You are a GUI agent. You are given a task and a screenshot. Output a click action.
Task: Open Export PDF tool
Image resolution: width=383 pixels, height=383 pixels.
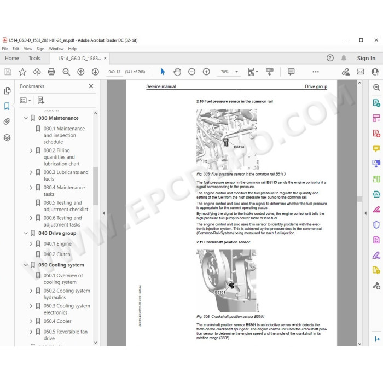tap(376, 103)
